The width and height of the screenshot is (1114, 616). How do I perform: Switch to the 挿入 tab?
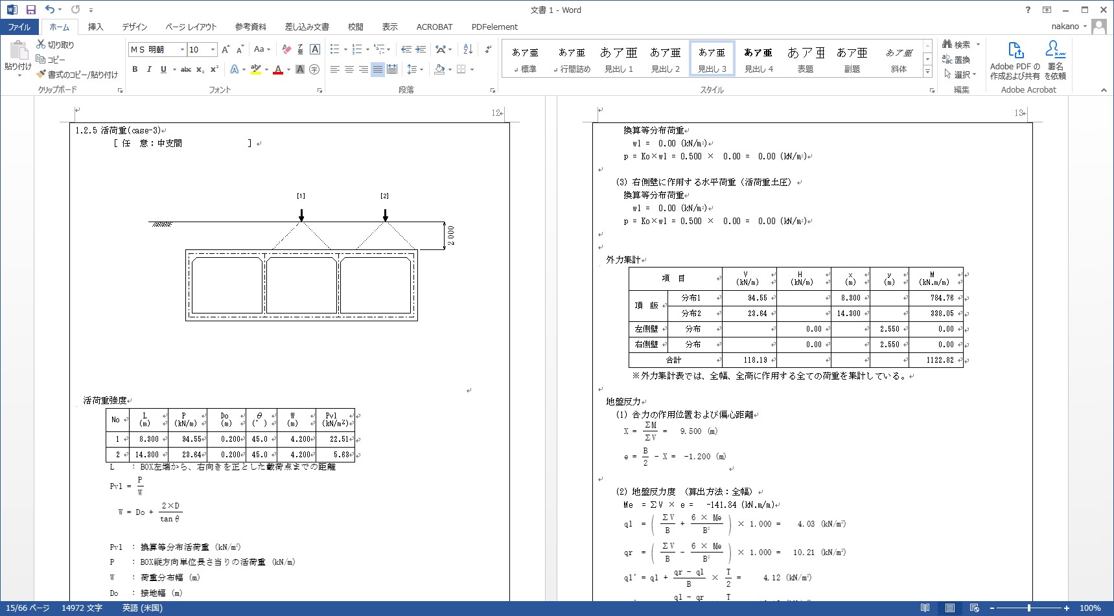tap(95, 27)
